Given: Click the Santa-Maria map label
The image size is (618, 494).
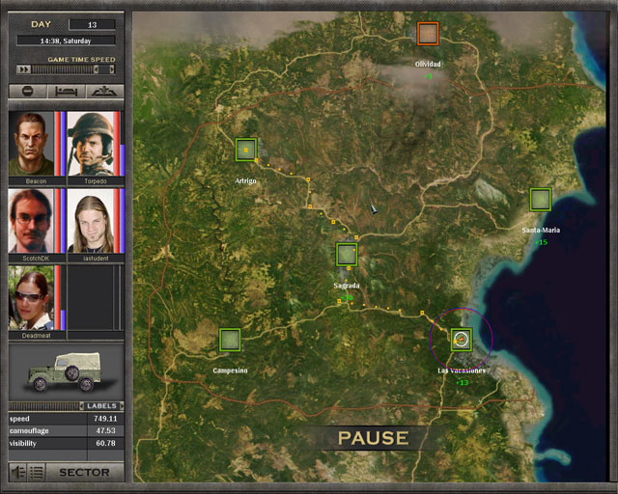Looking at the screenshot, I should [541, 230].
